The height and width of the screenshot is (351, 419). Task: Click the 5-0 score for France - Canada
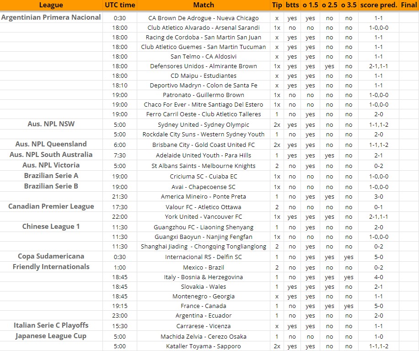[379, 306]
